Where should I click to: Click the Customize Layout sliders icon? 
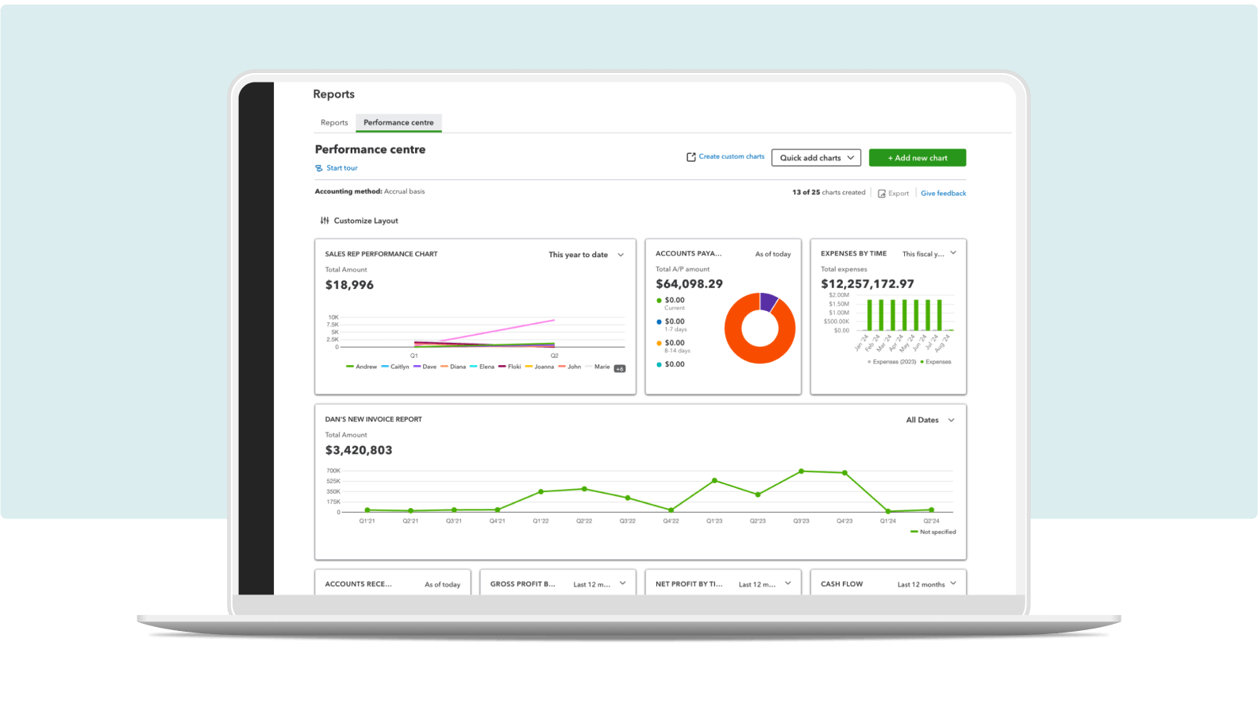coord(325,221)
